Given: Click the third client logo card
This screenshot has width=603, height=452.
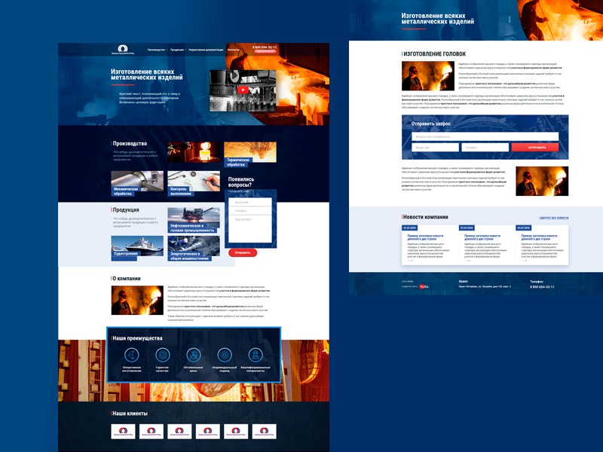Looking at the screenshot, I should (x=179, y=431).
